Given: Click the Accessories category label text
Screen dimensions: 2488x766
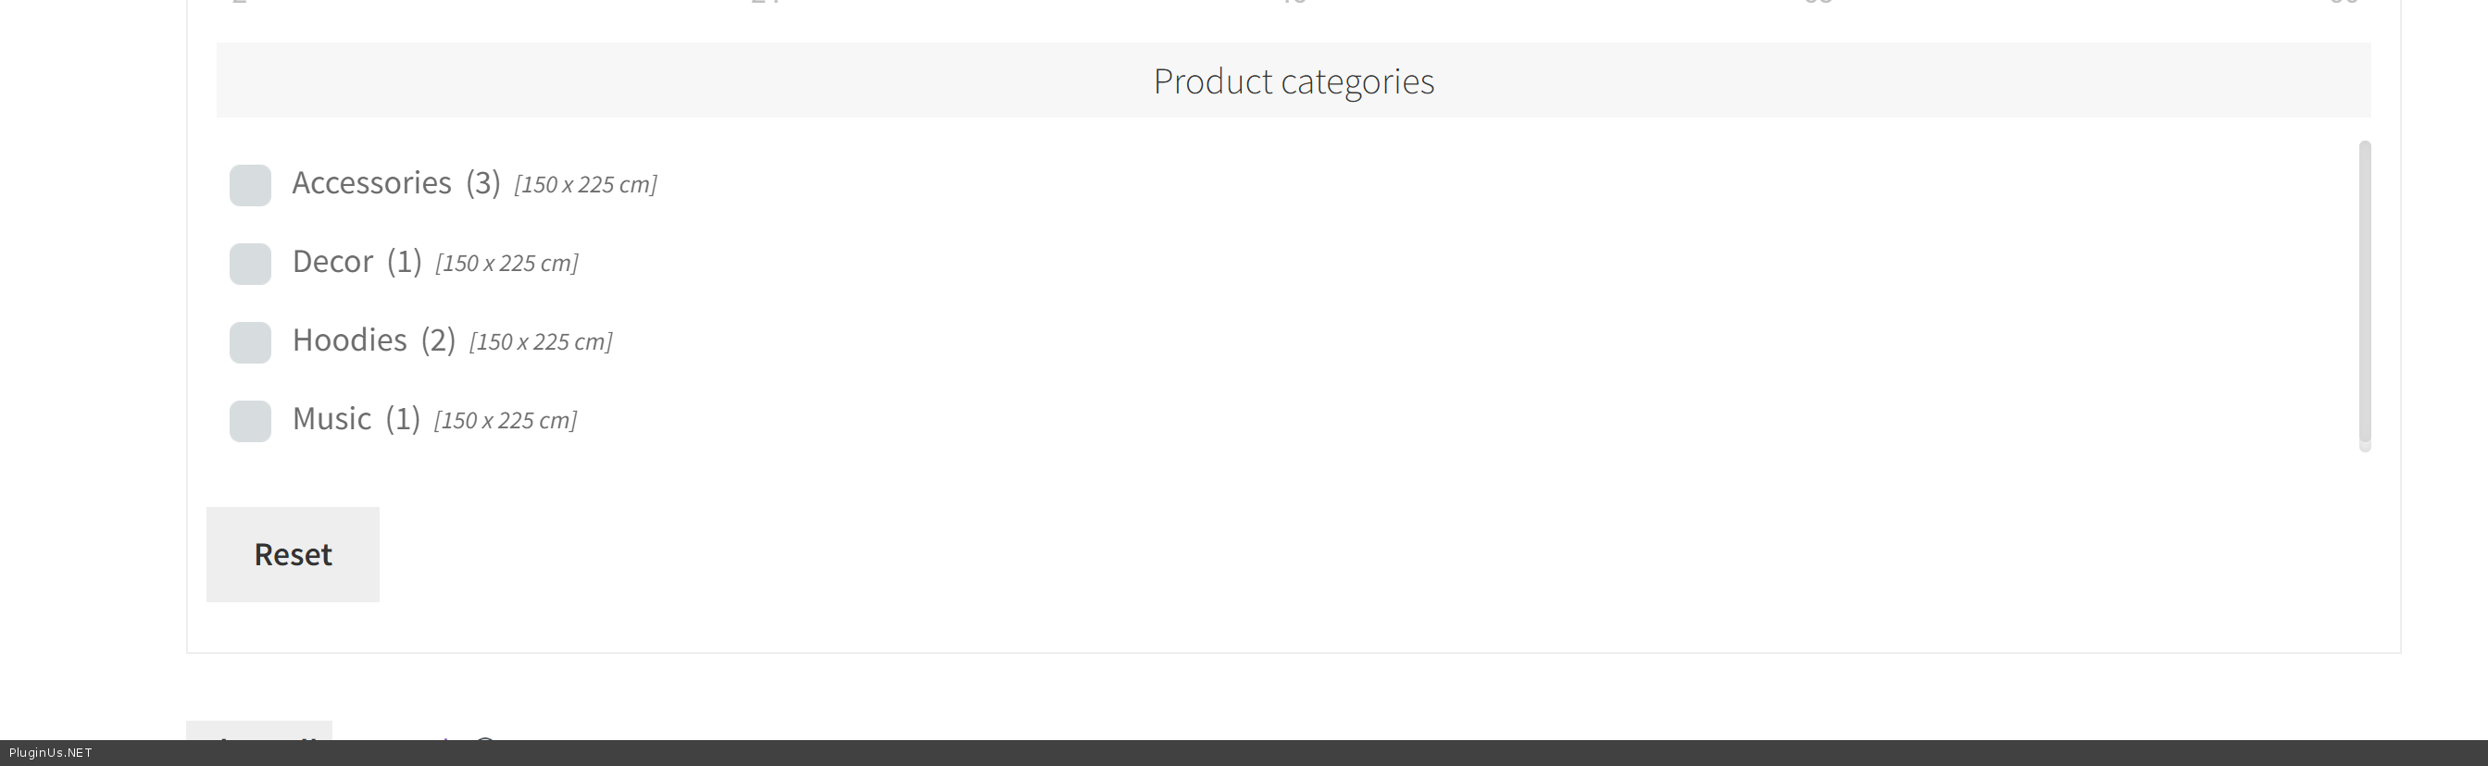Looking at the screenshot, I should [371, 183].
